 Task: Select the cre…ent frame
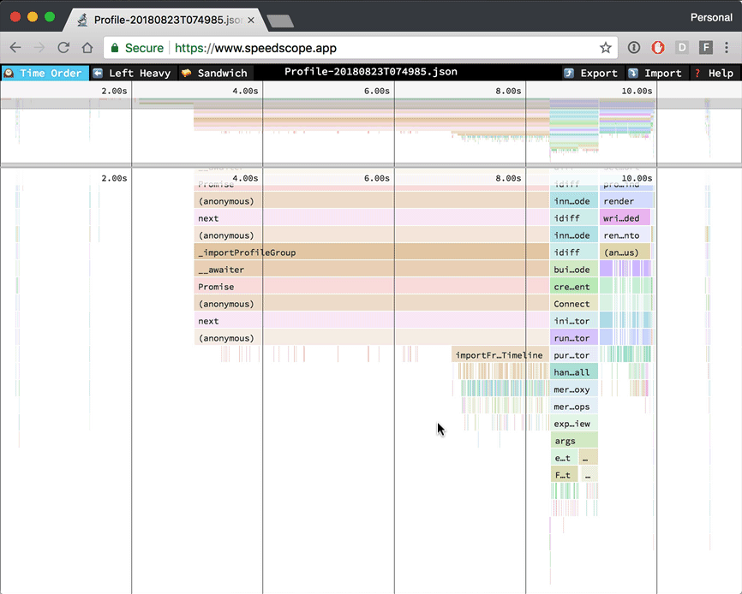click(573, 287)
